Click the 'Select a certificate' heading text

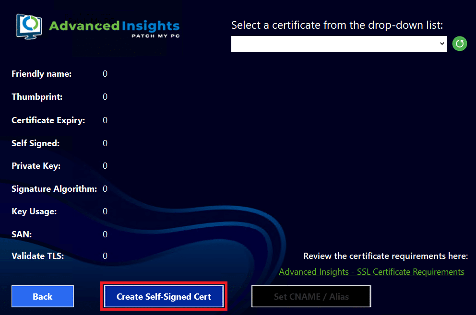tap(337, 25)
